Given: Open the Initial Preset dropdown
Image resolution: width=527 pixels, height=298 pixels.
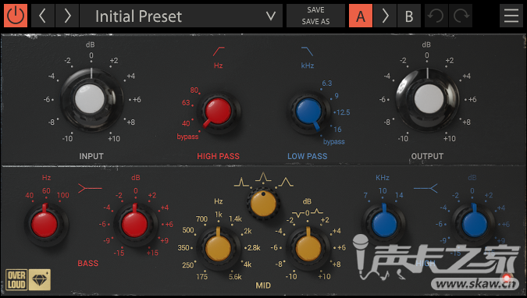Looking at the screenshot, I should 181,16.
